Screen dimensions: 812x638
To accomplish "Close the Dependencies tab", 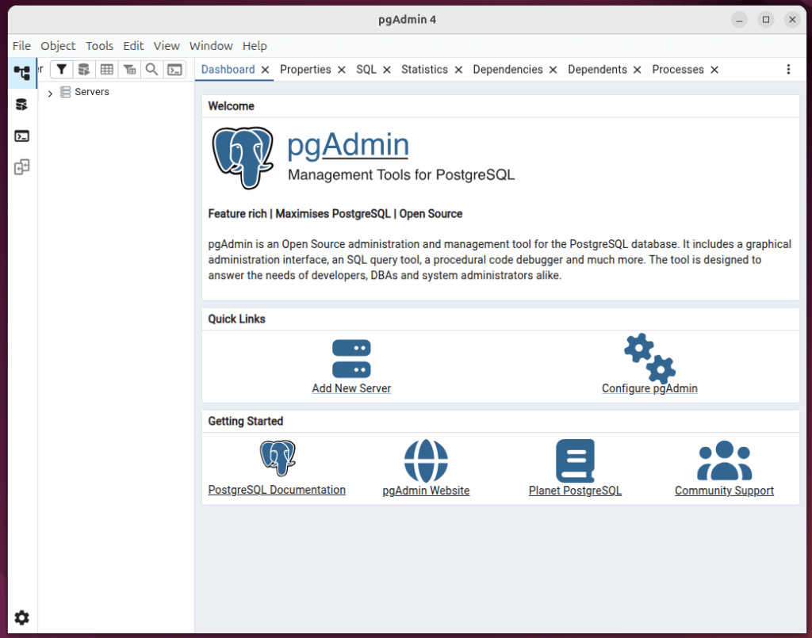I will [553, 69].
